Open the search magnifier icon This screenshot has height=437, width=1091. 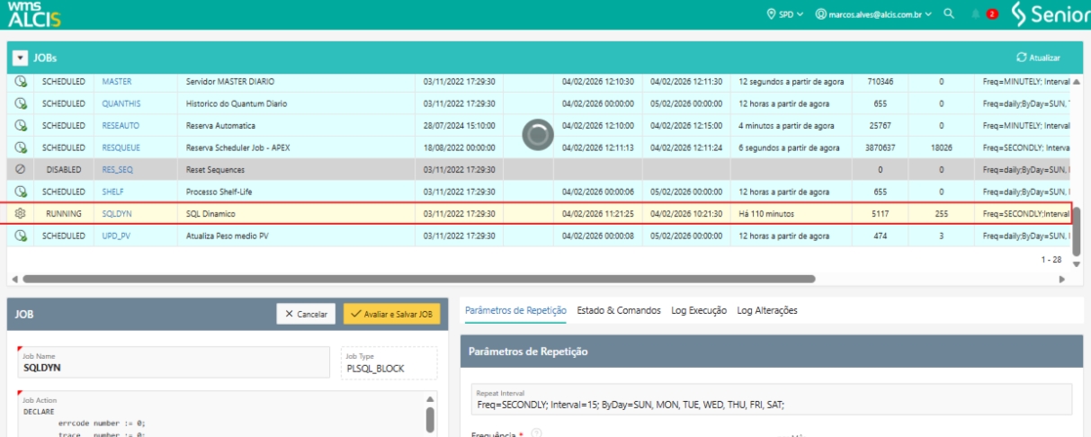click(949, 14)
